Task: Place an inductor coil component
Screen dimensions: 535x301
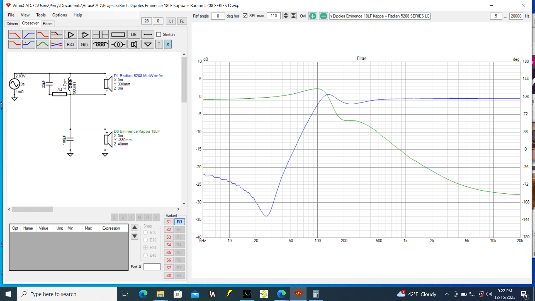Action: point(100,44)
